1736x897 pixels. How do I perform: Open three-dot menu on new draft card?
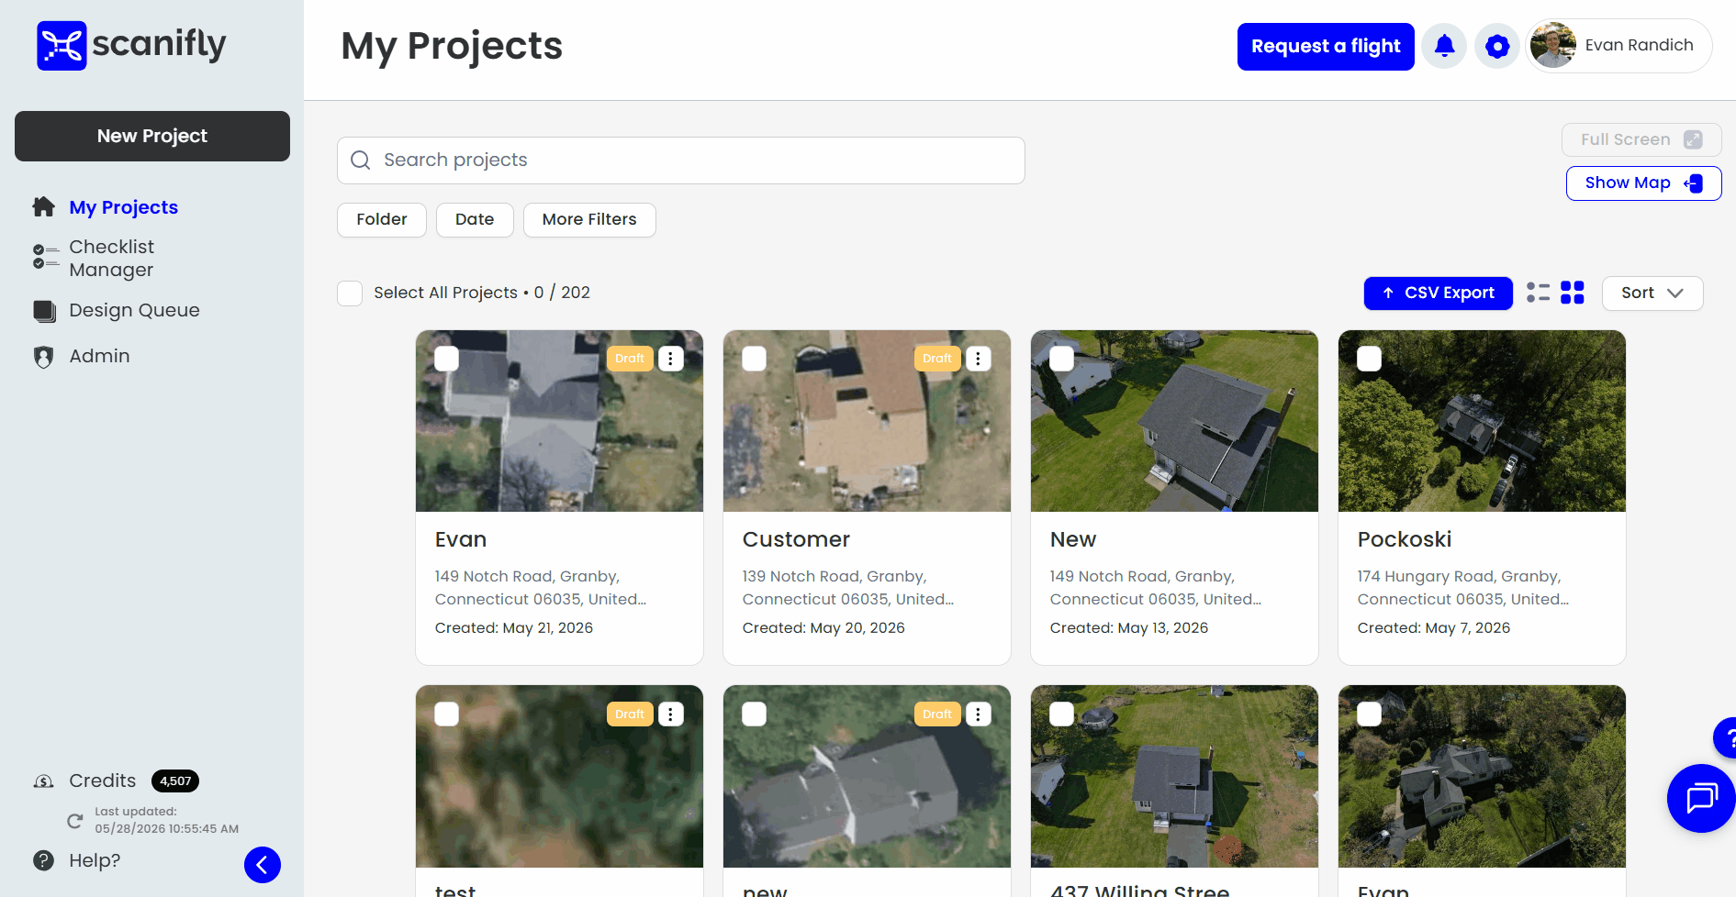(x=979, y=714)
